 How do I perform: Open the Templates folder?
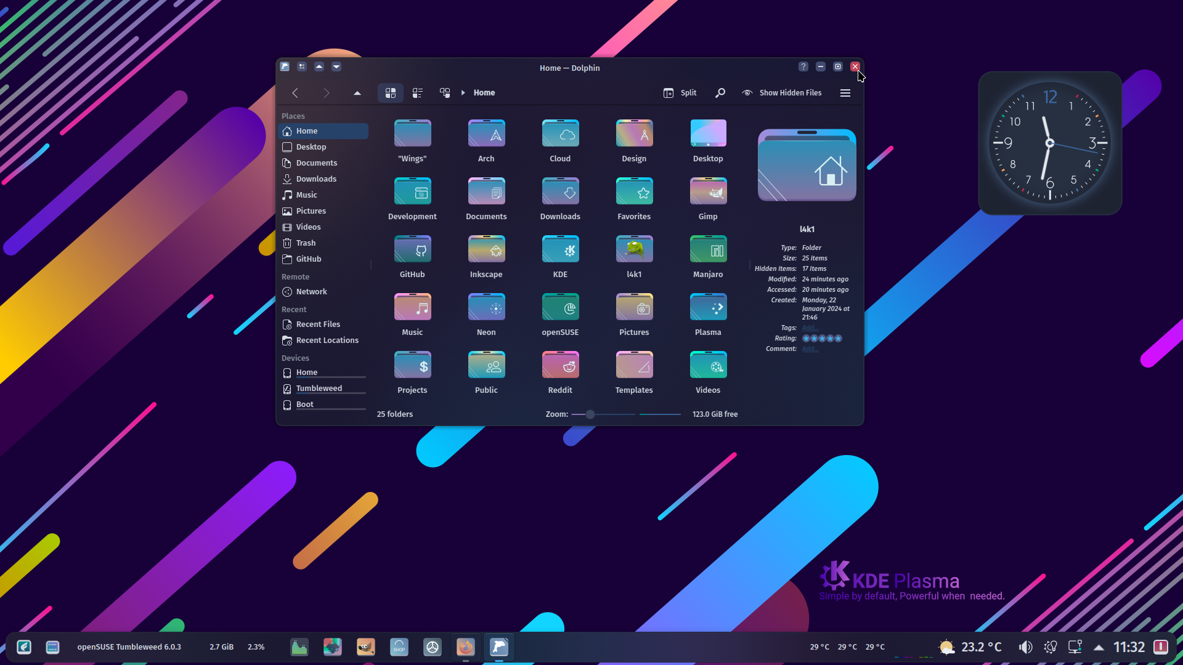click(x=634, y=373)
